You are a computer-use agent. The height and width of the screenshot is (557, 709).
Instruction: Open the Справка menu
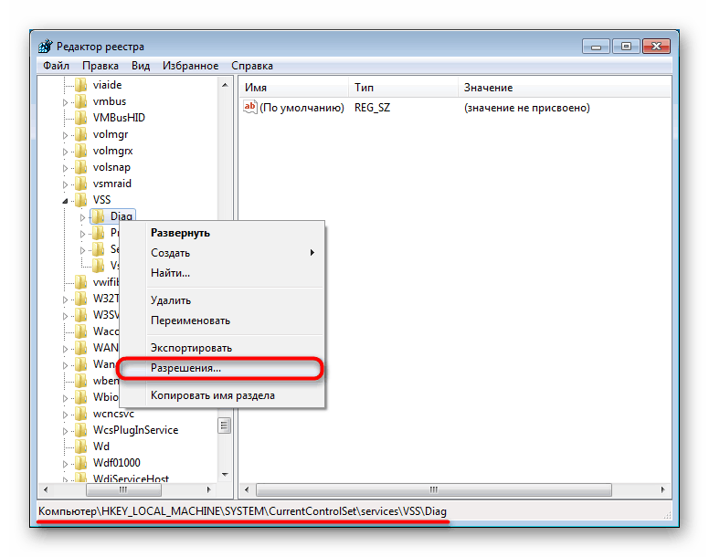[252, 66]
